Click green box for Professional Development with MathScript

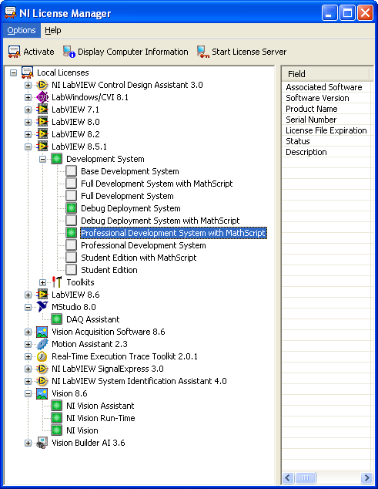[72, 233]
